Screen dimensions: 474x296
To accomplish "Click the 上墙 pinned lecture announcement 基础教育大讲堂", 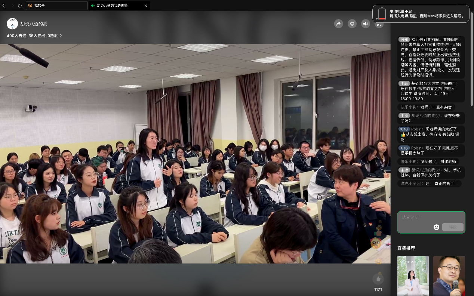I will pos(431,91).
